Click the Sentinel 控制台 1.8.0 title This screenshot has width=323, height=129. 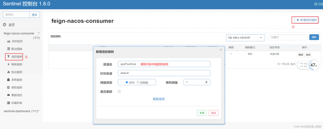(x=26, y=4)
